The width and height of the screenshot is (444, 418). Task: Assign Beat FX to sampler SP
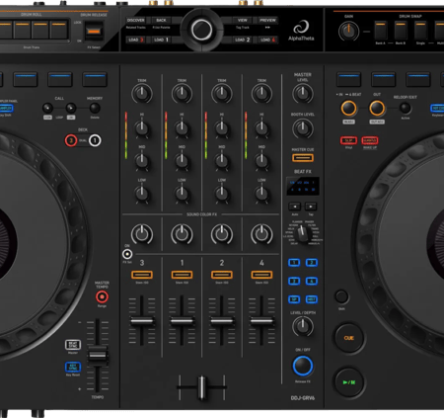click(x=294, y=299)
